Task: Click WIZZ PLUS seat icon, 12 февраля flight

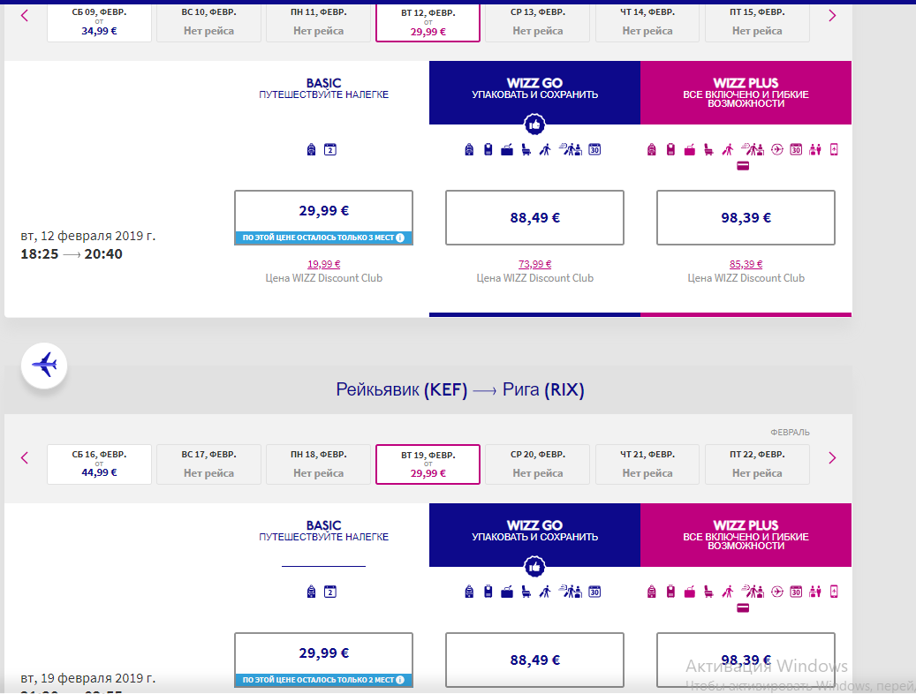Action: pyautogui.click(x=708, y=149)
